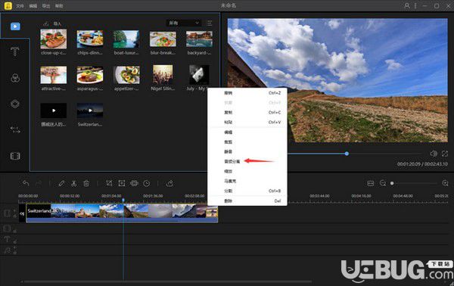Select the chips-dinn... thumbnail

coord(90,39)
